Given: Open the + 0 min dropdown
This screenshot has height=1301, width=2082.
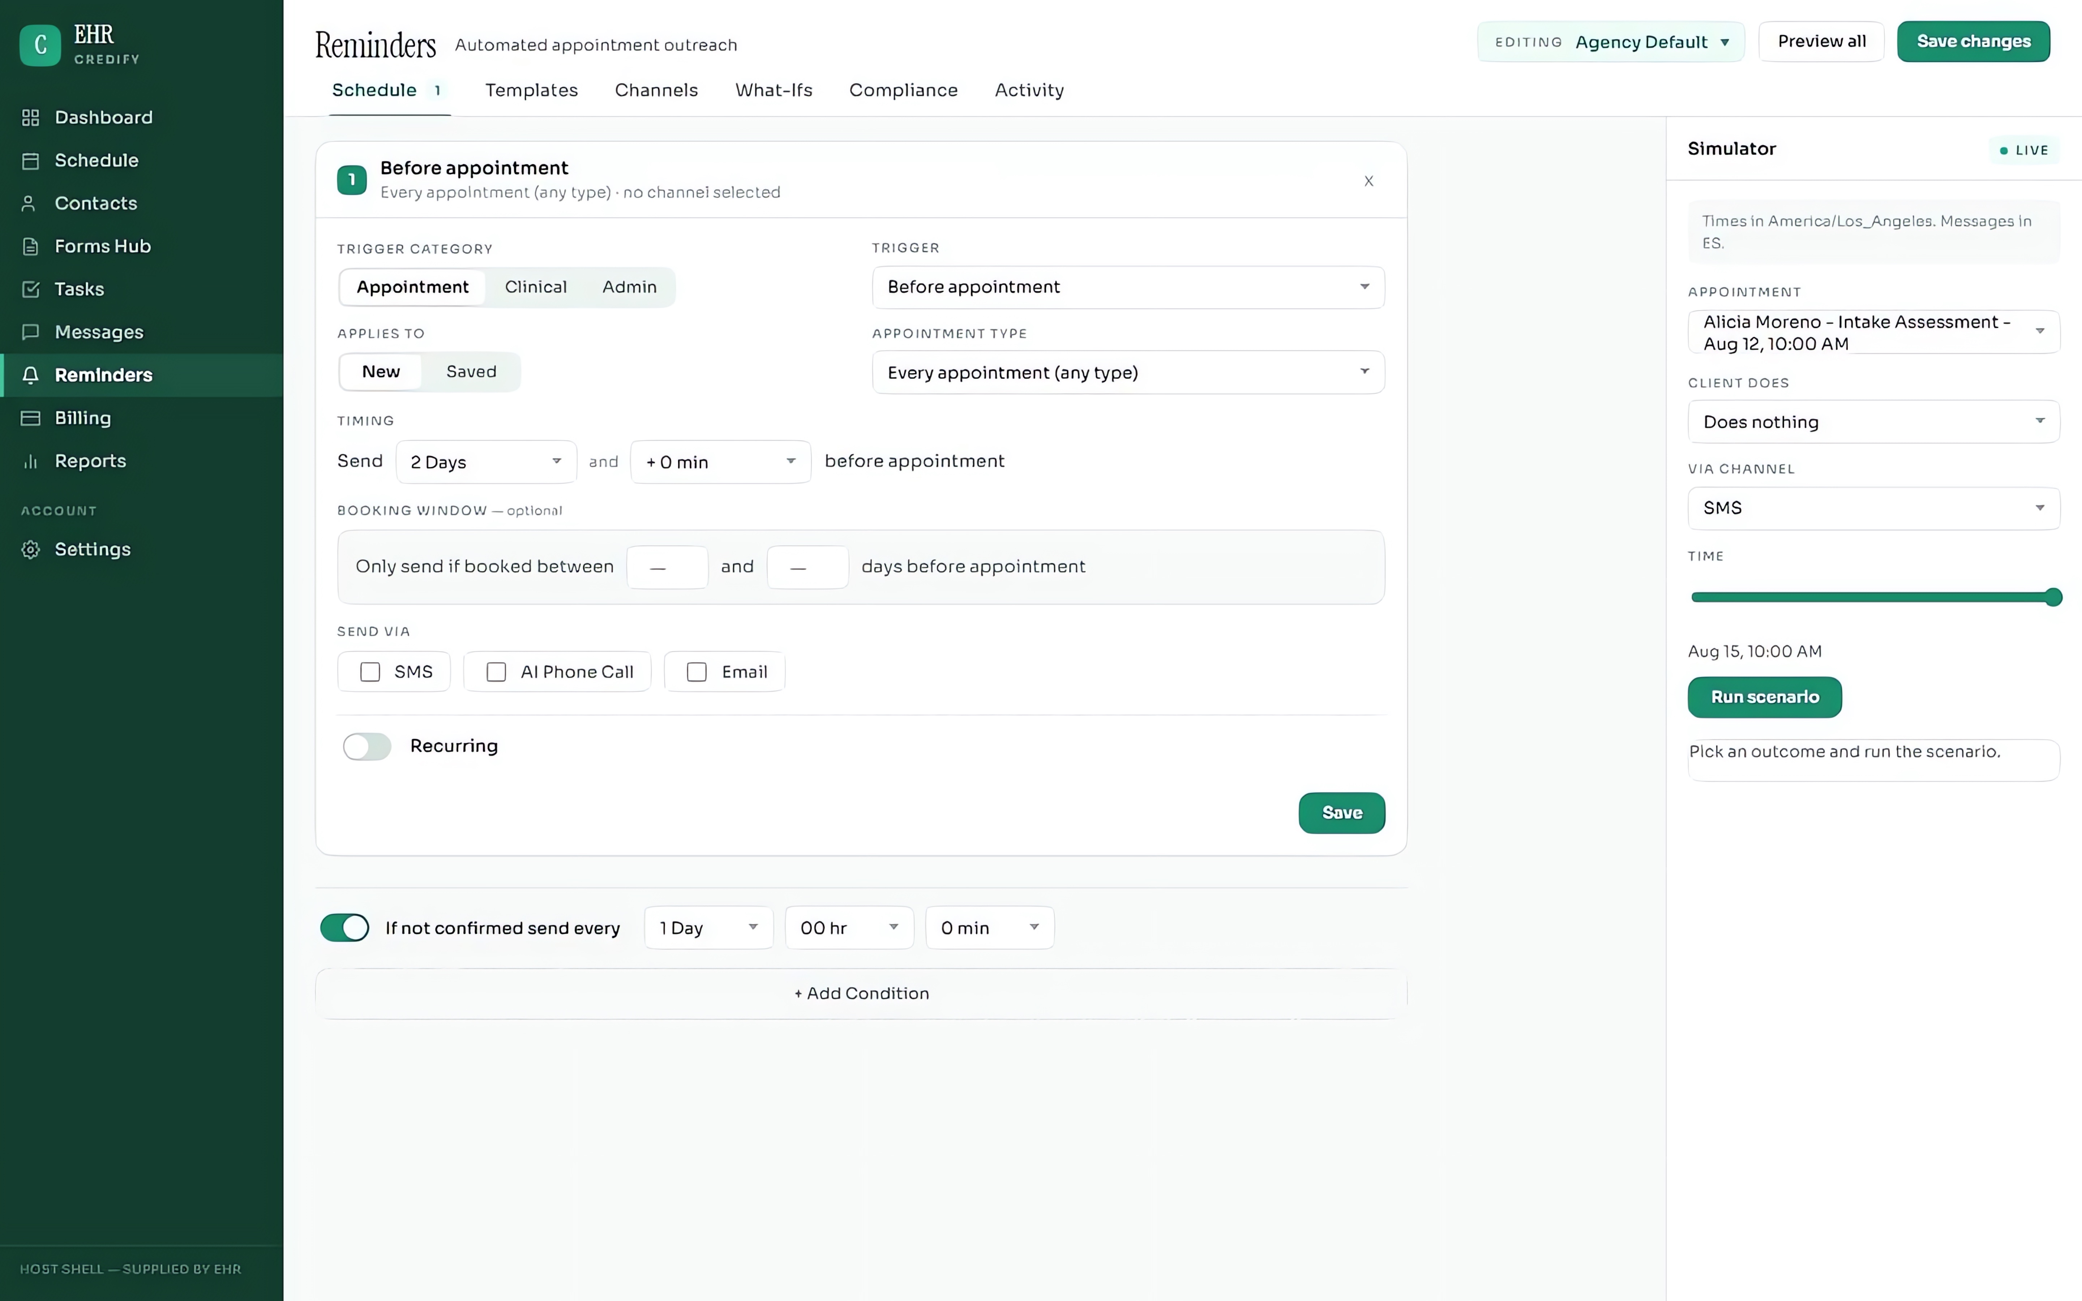Looking at the screenshot, I should pos(721,462).
